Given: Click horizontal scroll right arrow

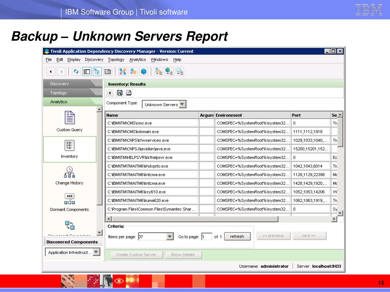Looking at the screenshot, I should pyautogui.click(x=334, y=219).
